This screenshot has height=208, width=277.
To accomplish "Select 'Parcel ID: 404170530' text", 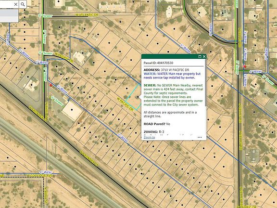I will pos(158,63).
